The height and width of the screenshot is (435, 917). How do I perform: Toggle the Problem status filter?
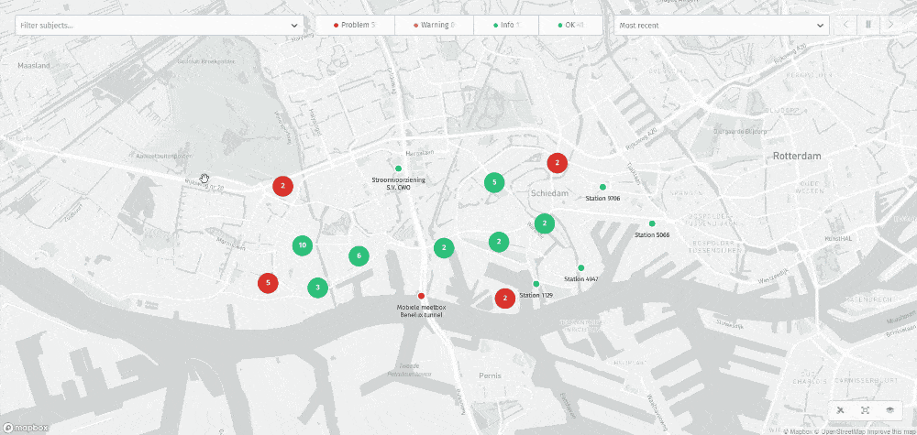click(x=355, y=25)
